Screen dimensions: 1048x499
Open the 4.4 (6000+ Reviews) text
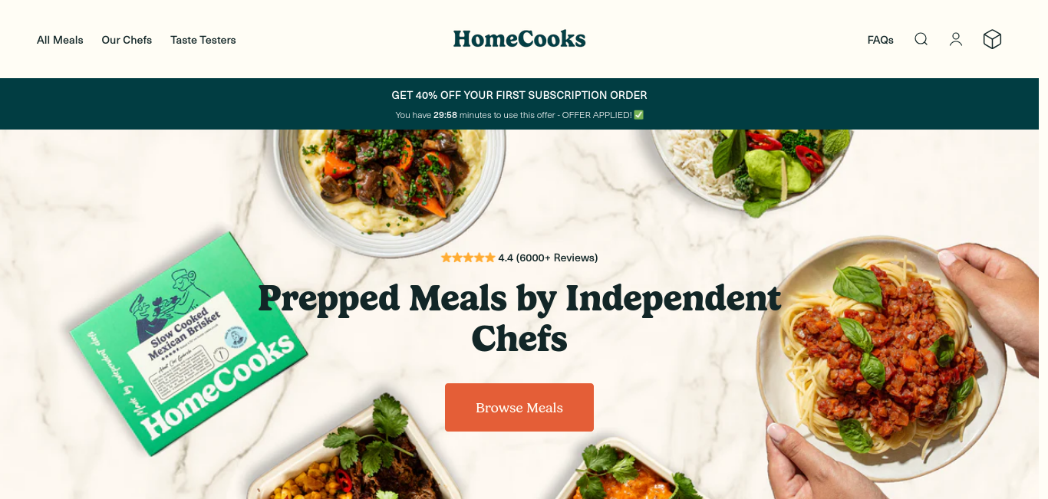click(548, 258)
